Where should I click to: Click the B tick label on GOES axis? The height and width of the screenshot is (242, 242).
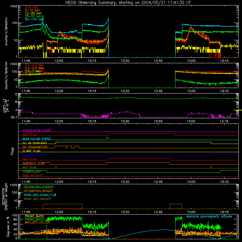click(16, 102)
